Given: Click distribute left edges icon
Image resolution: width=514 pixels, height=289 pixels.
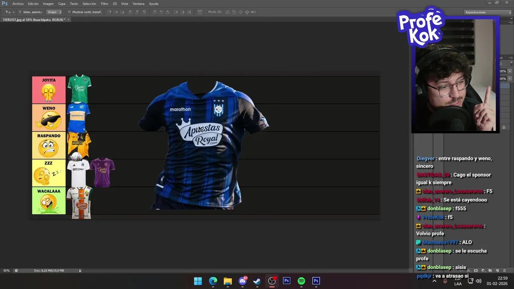Looking at the screenshot, I should click(x=176, y=12).
